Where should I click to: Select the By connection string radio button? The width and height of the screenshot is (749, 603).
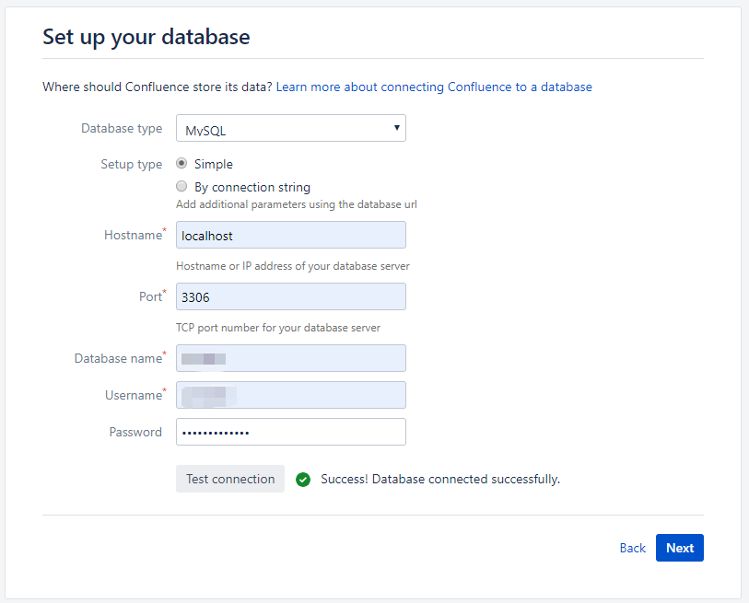pyautogui.click(x=181, y=186)
